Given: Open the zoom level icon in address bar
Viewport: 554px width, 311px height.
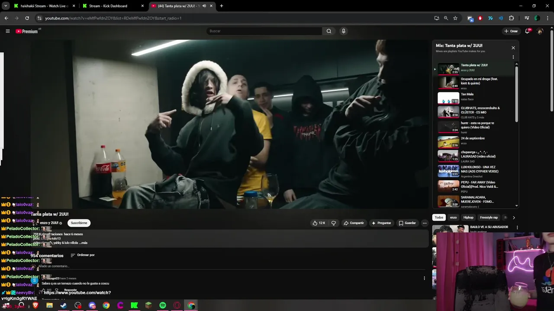Looking at the screenshot, I should pos(446,18).
